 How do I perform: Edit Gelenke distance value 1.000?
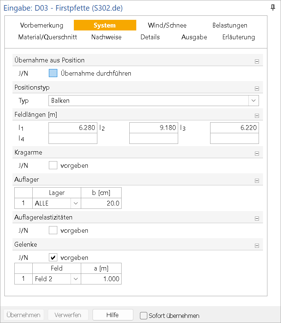[101, 279]
